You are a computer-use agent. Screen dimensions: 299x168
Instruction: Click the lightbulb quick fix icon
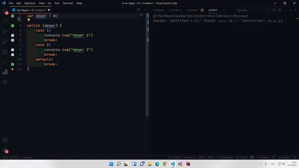coord(28,20)
